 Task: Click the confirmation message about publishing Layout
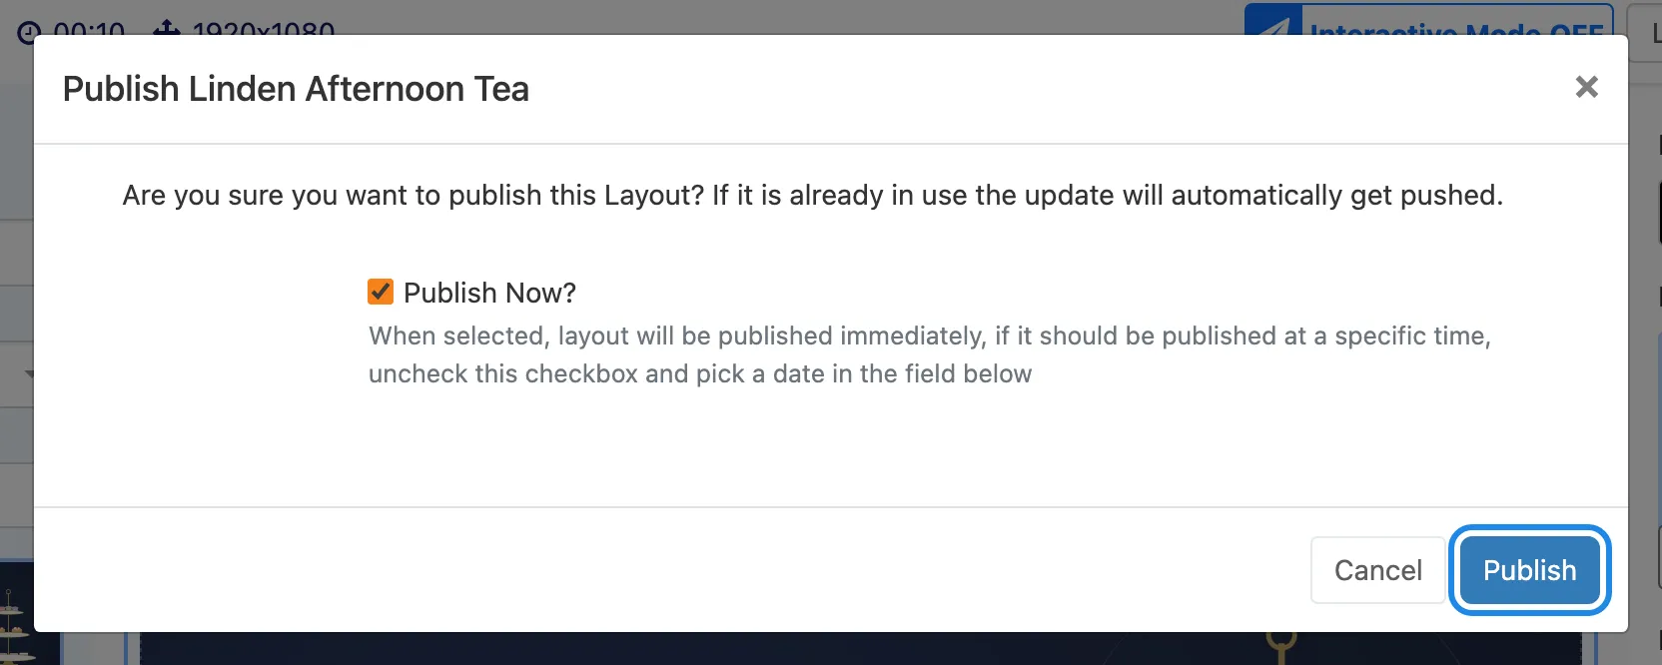click(x=812, y=195)
